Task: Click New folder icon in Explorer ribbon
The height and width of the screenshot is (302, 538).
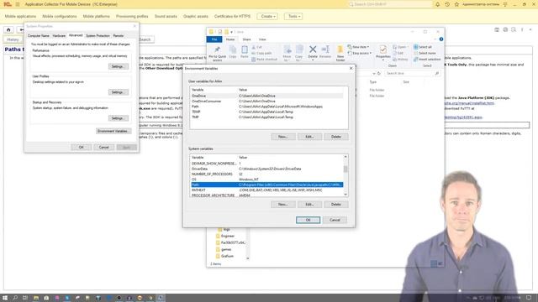Action: pyautogui.click(x=340, y=54)
